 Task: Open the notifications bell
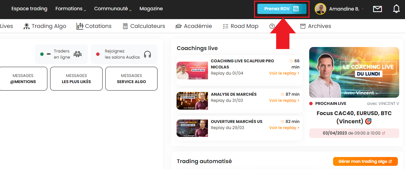click(x=396, y=9)
